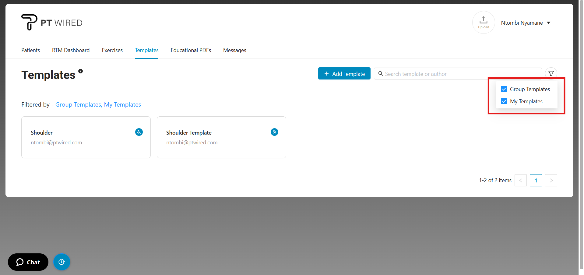Click the shared-user icon on the Shoulder card
Image resolution: width=584 pixels, height=275 pixels.
139,132
